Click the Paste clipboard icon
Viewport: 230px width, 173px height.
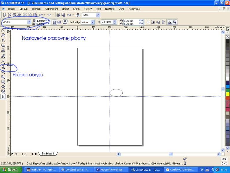[x=35, y=15]
